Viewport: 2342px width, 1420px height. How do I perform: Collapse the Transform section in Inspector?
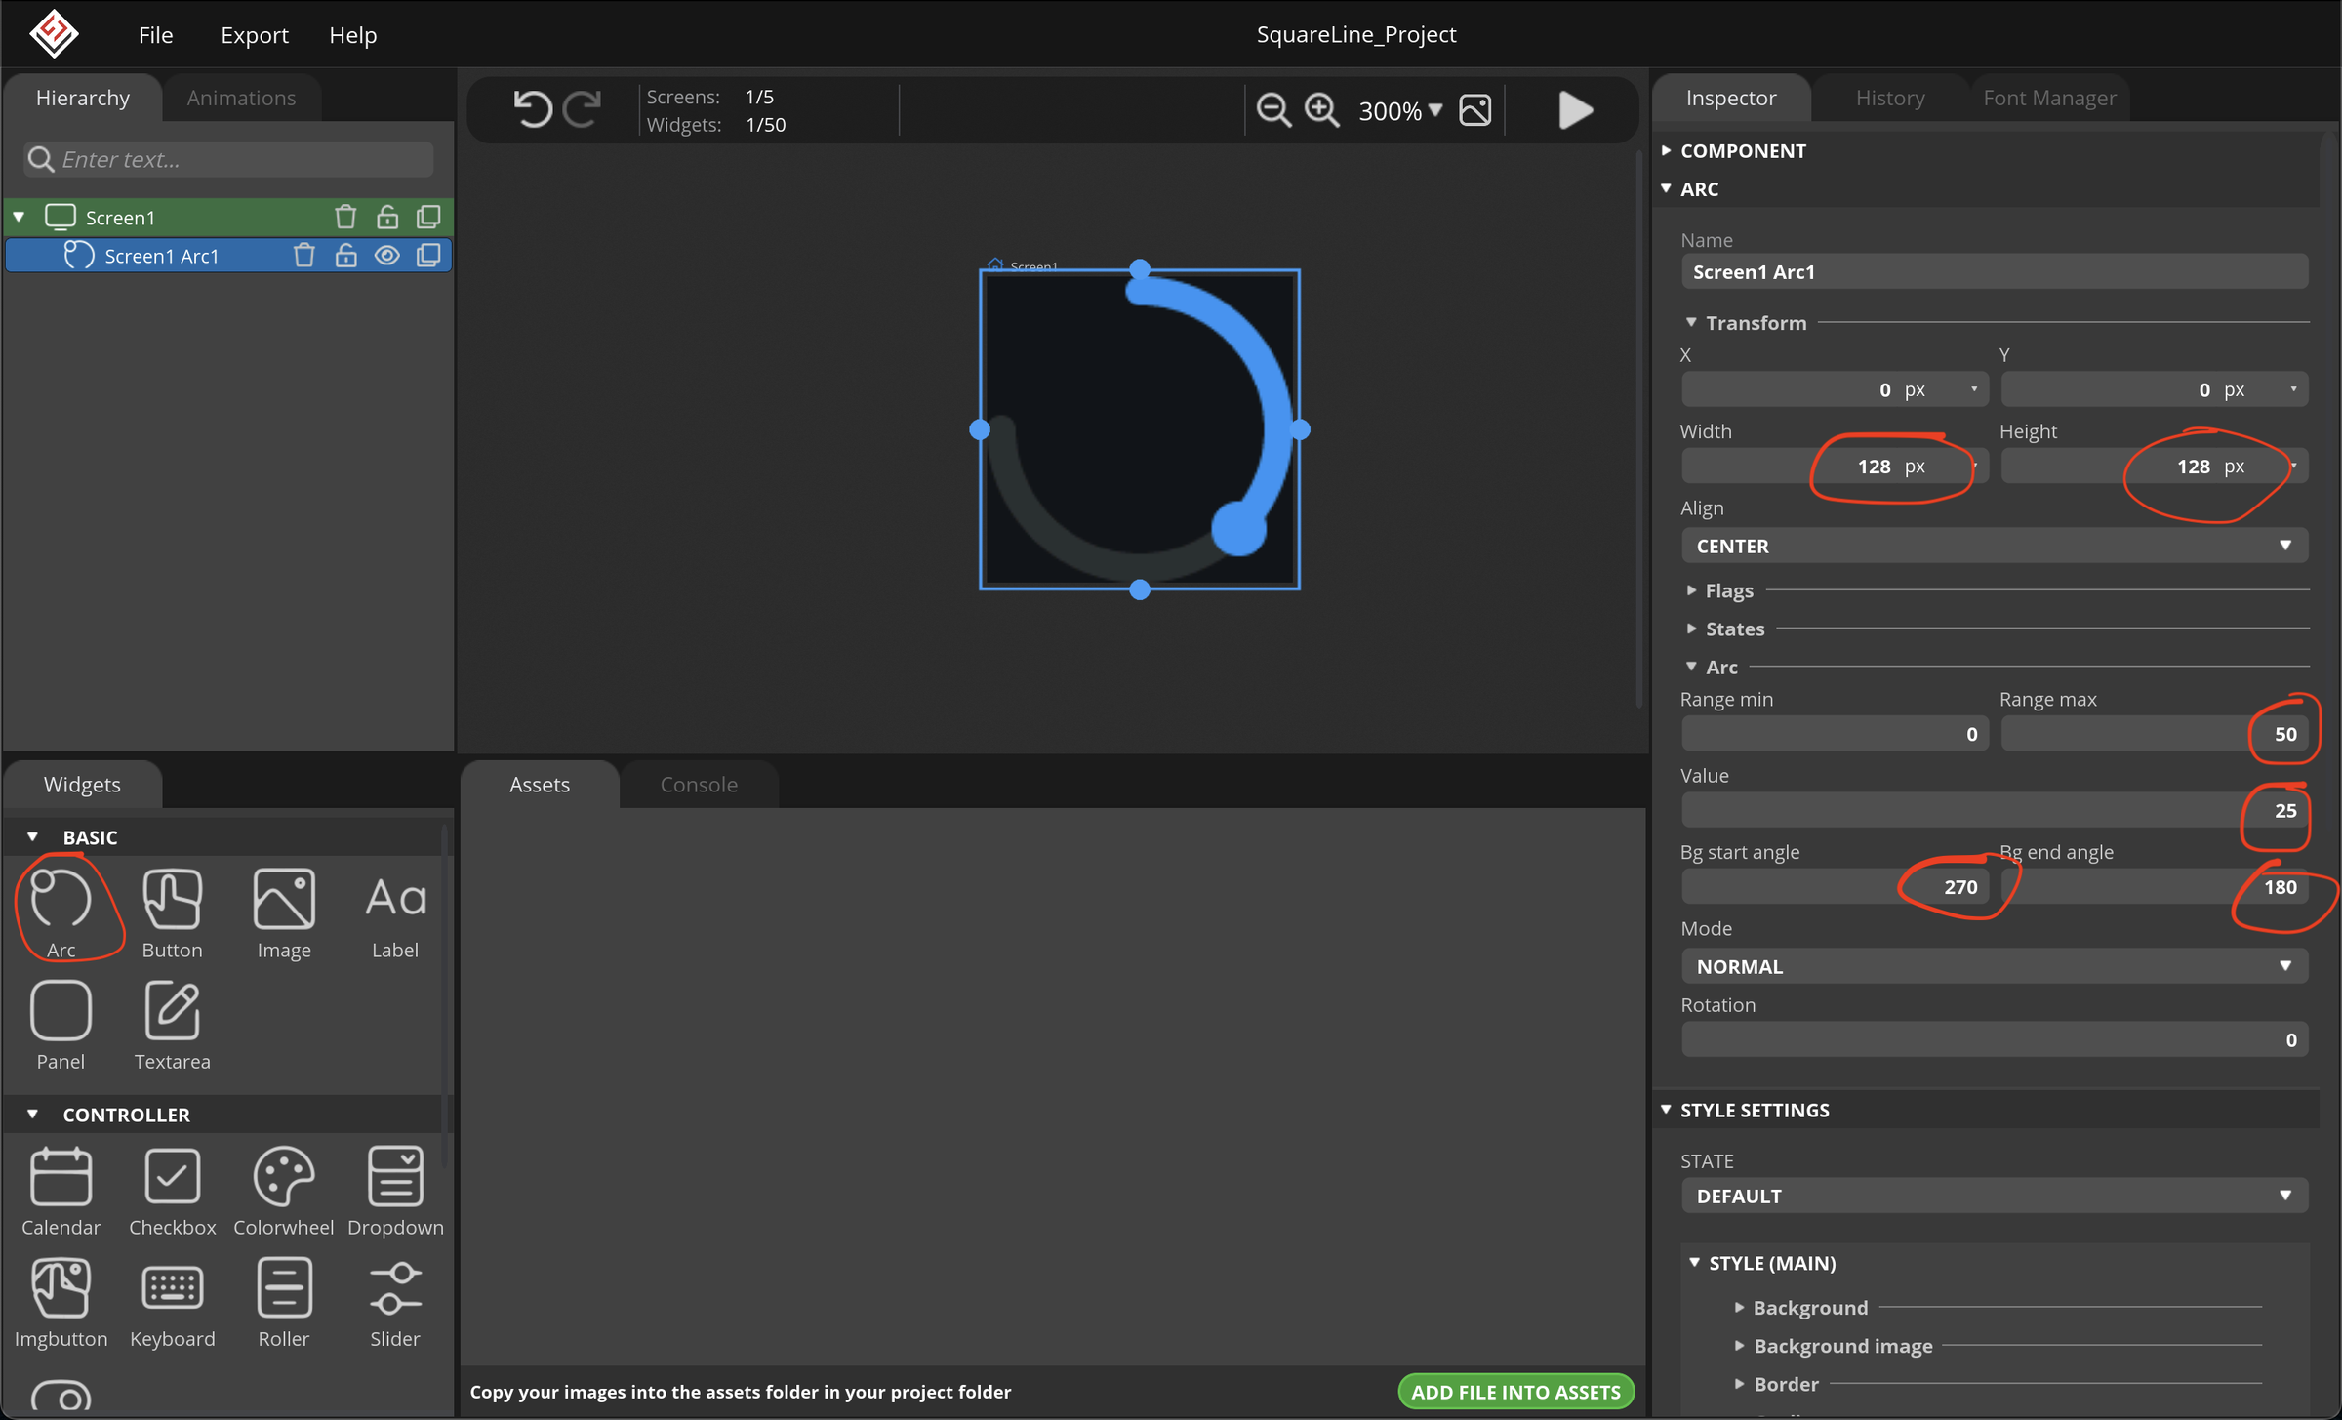1692,322
